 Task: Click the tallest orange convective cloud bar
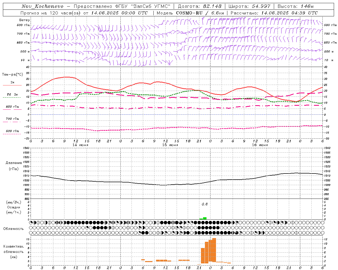click(214, 250)
